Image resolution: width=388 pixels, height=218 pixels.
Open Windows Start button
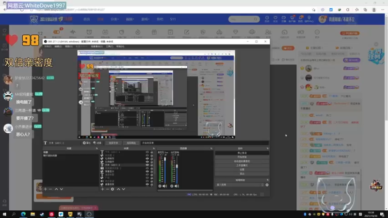[4, 214]
